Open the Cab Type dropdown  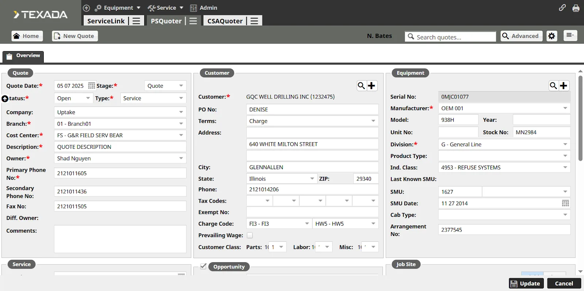pos(504,215)
